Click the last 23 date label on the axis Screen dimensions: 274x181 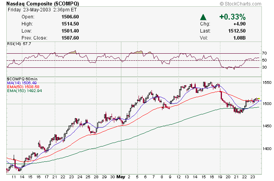pyautogui.click(x=253, y=177)
